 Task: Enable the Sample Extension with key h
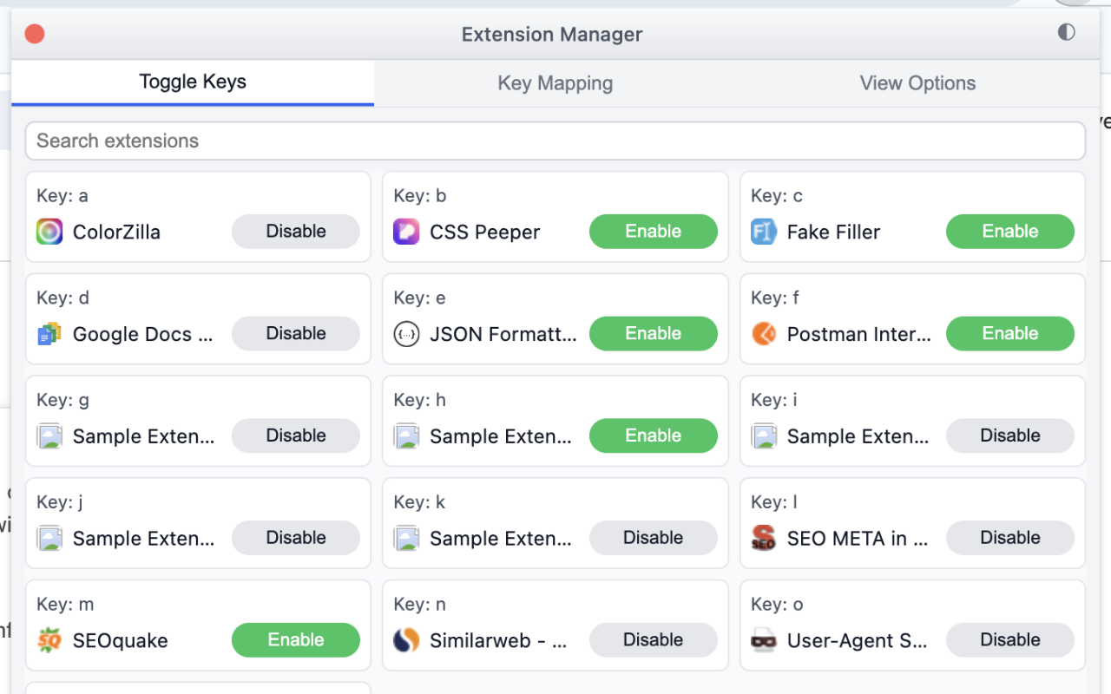tap(654, 436)
